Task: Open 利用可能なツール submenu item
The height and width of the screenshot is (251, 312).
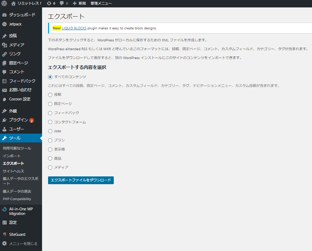Action: tap(17, 148)
